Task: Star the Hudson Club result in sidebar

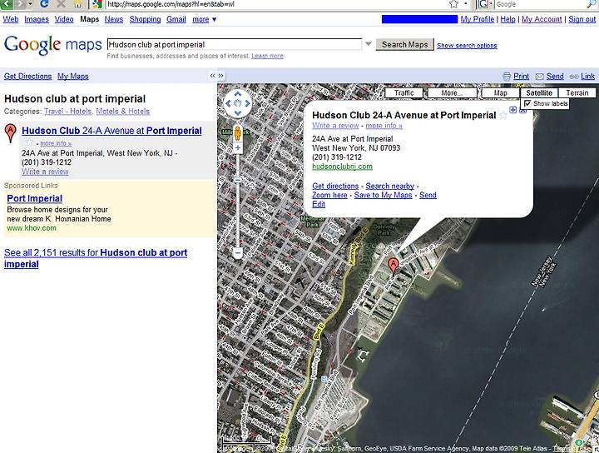Action: click(29, 142)
